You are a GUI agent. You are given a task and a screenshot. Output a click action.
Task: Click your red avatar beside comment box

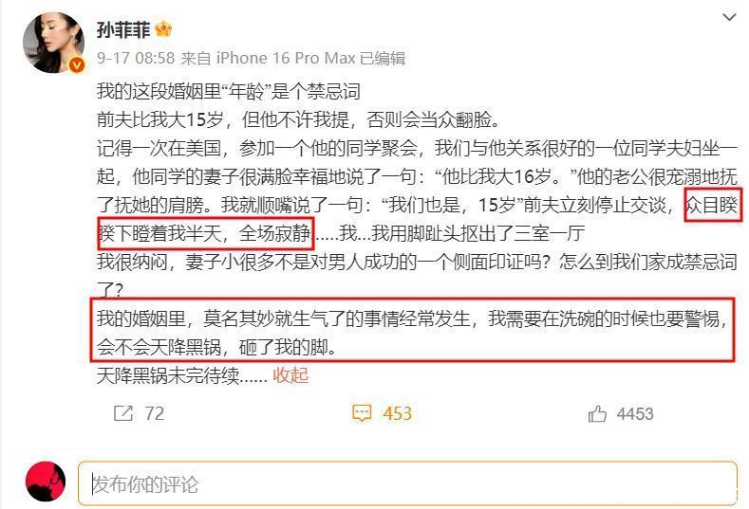(x=46, y=482)
